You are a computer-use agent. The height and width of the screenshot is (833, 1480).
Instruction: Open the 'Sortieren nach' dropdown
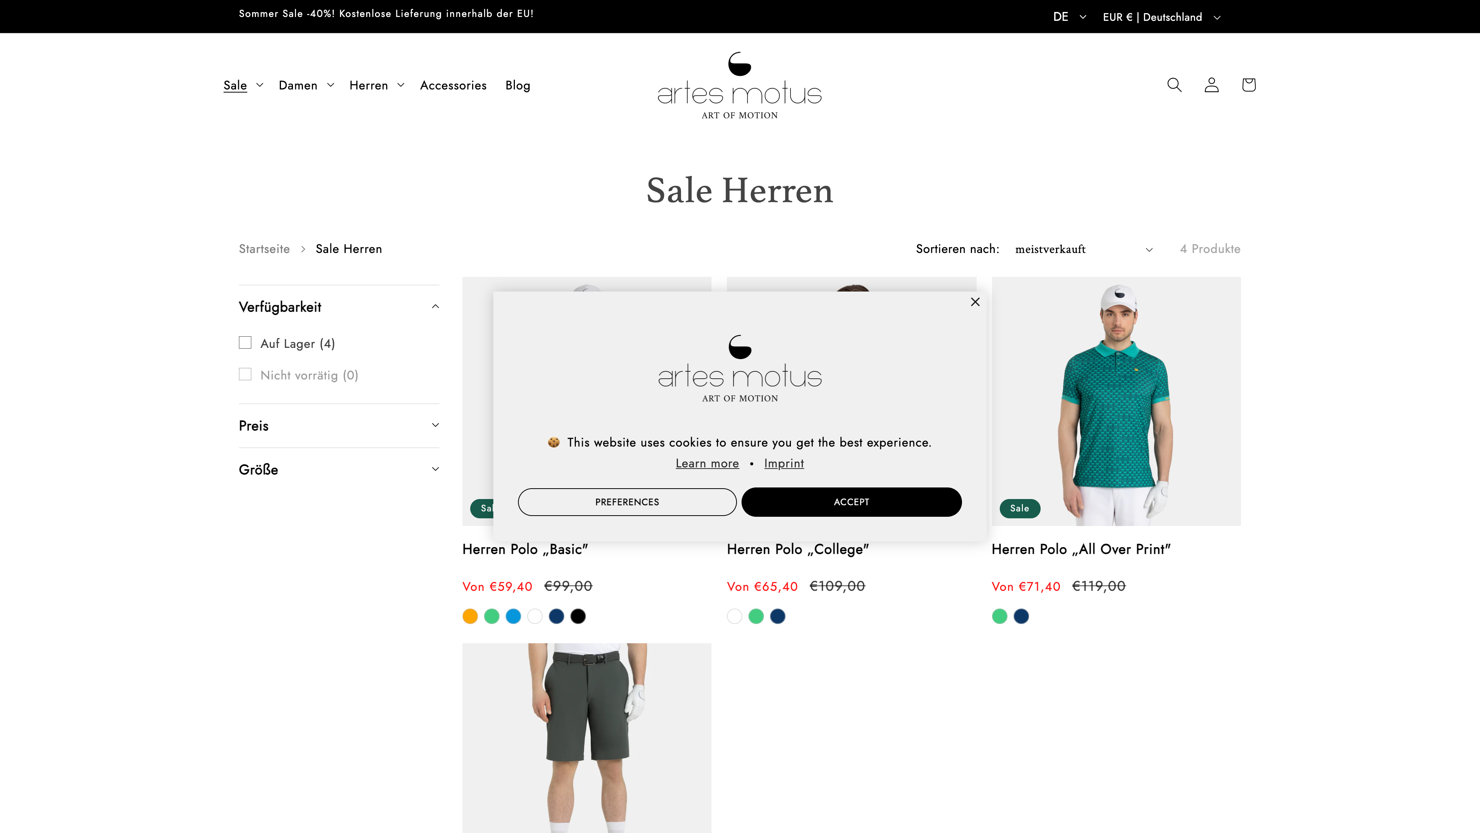coord(1084,249)
